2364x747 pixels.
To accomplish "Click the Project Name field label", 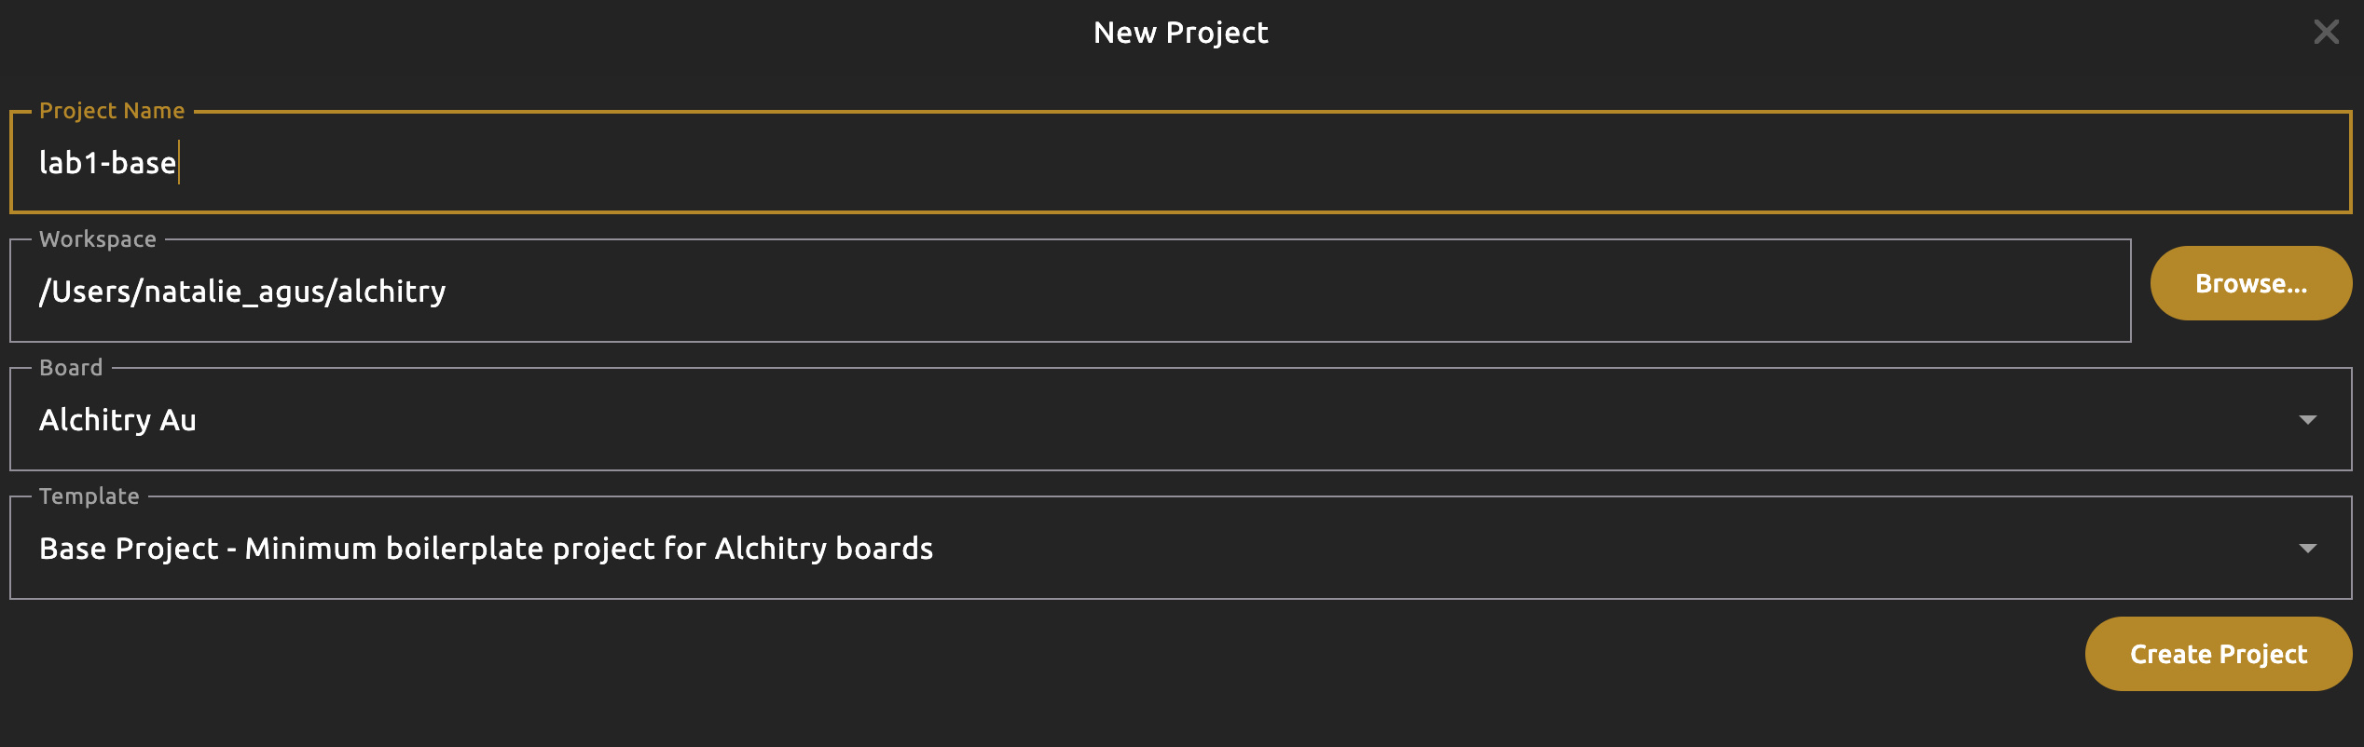I will tap(112, 111).
